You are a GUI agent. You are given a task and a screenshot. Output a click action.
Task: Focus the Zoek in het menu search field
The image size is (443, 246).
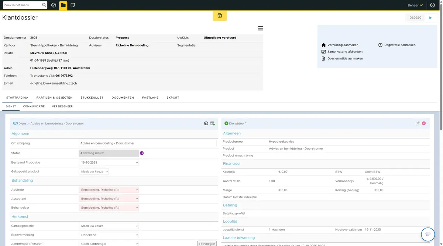[22, 5]
